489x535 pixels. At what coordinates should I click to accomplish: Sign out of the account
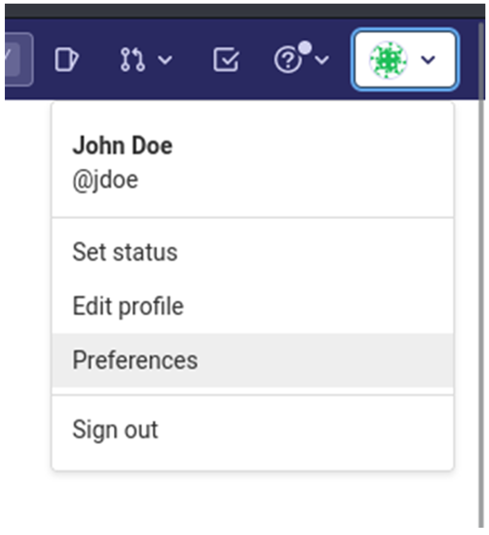115,430
